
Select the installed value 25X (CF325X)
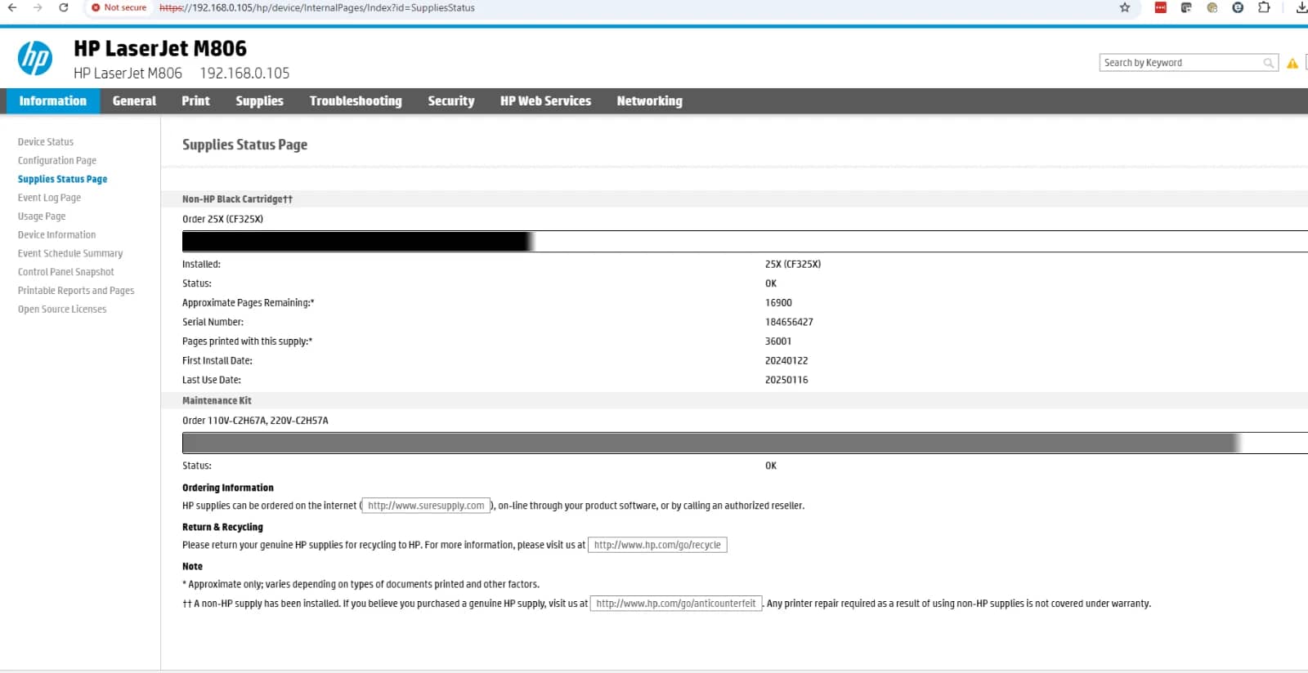click(x=793, y=265)
